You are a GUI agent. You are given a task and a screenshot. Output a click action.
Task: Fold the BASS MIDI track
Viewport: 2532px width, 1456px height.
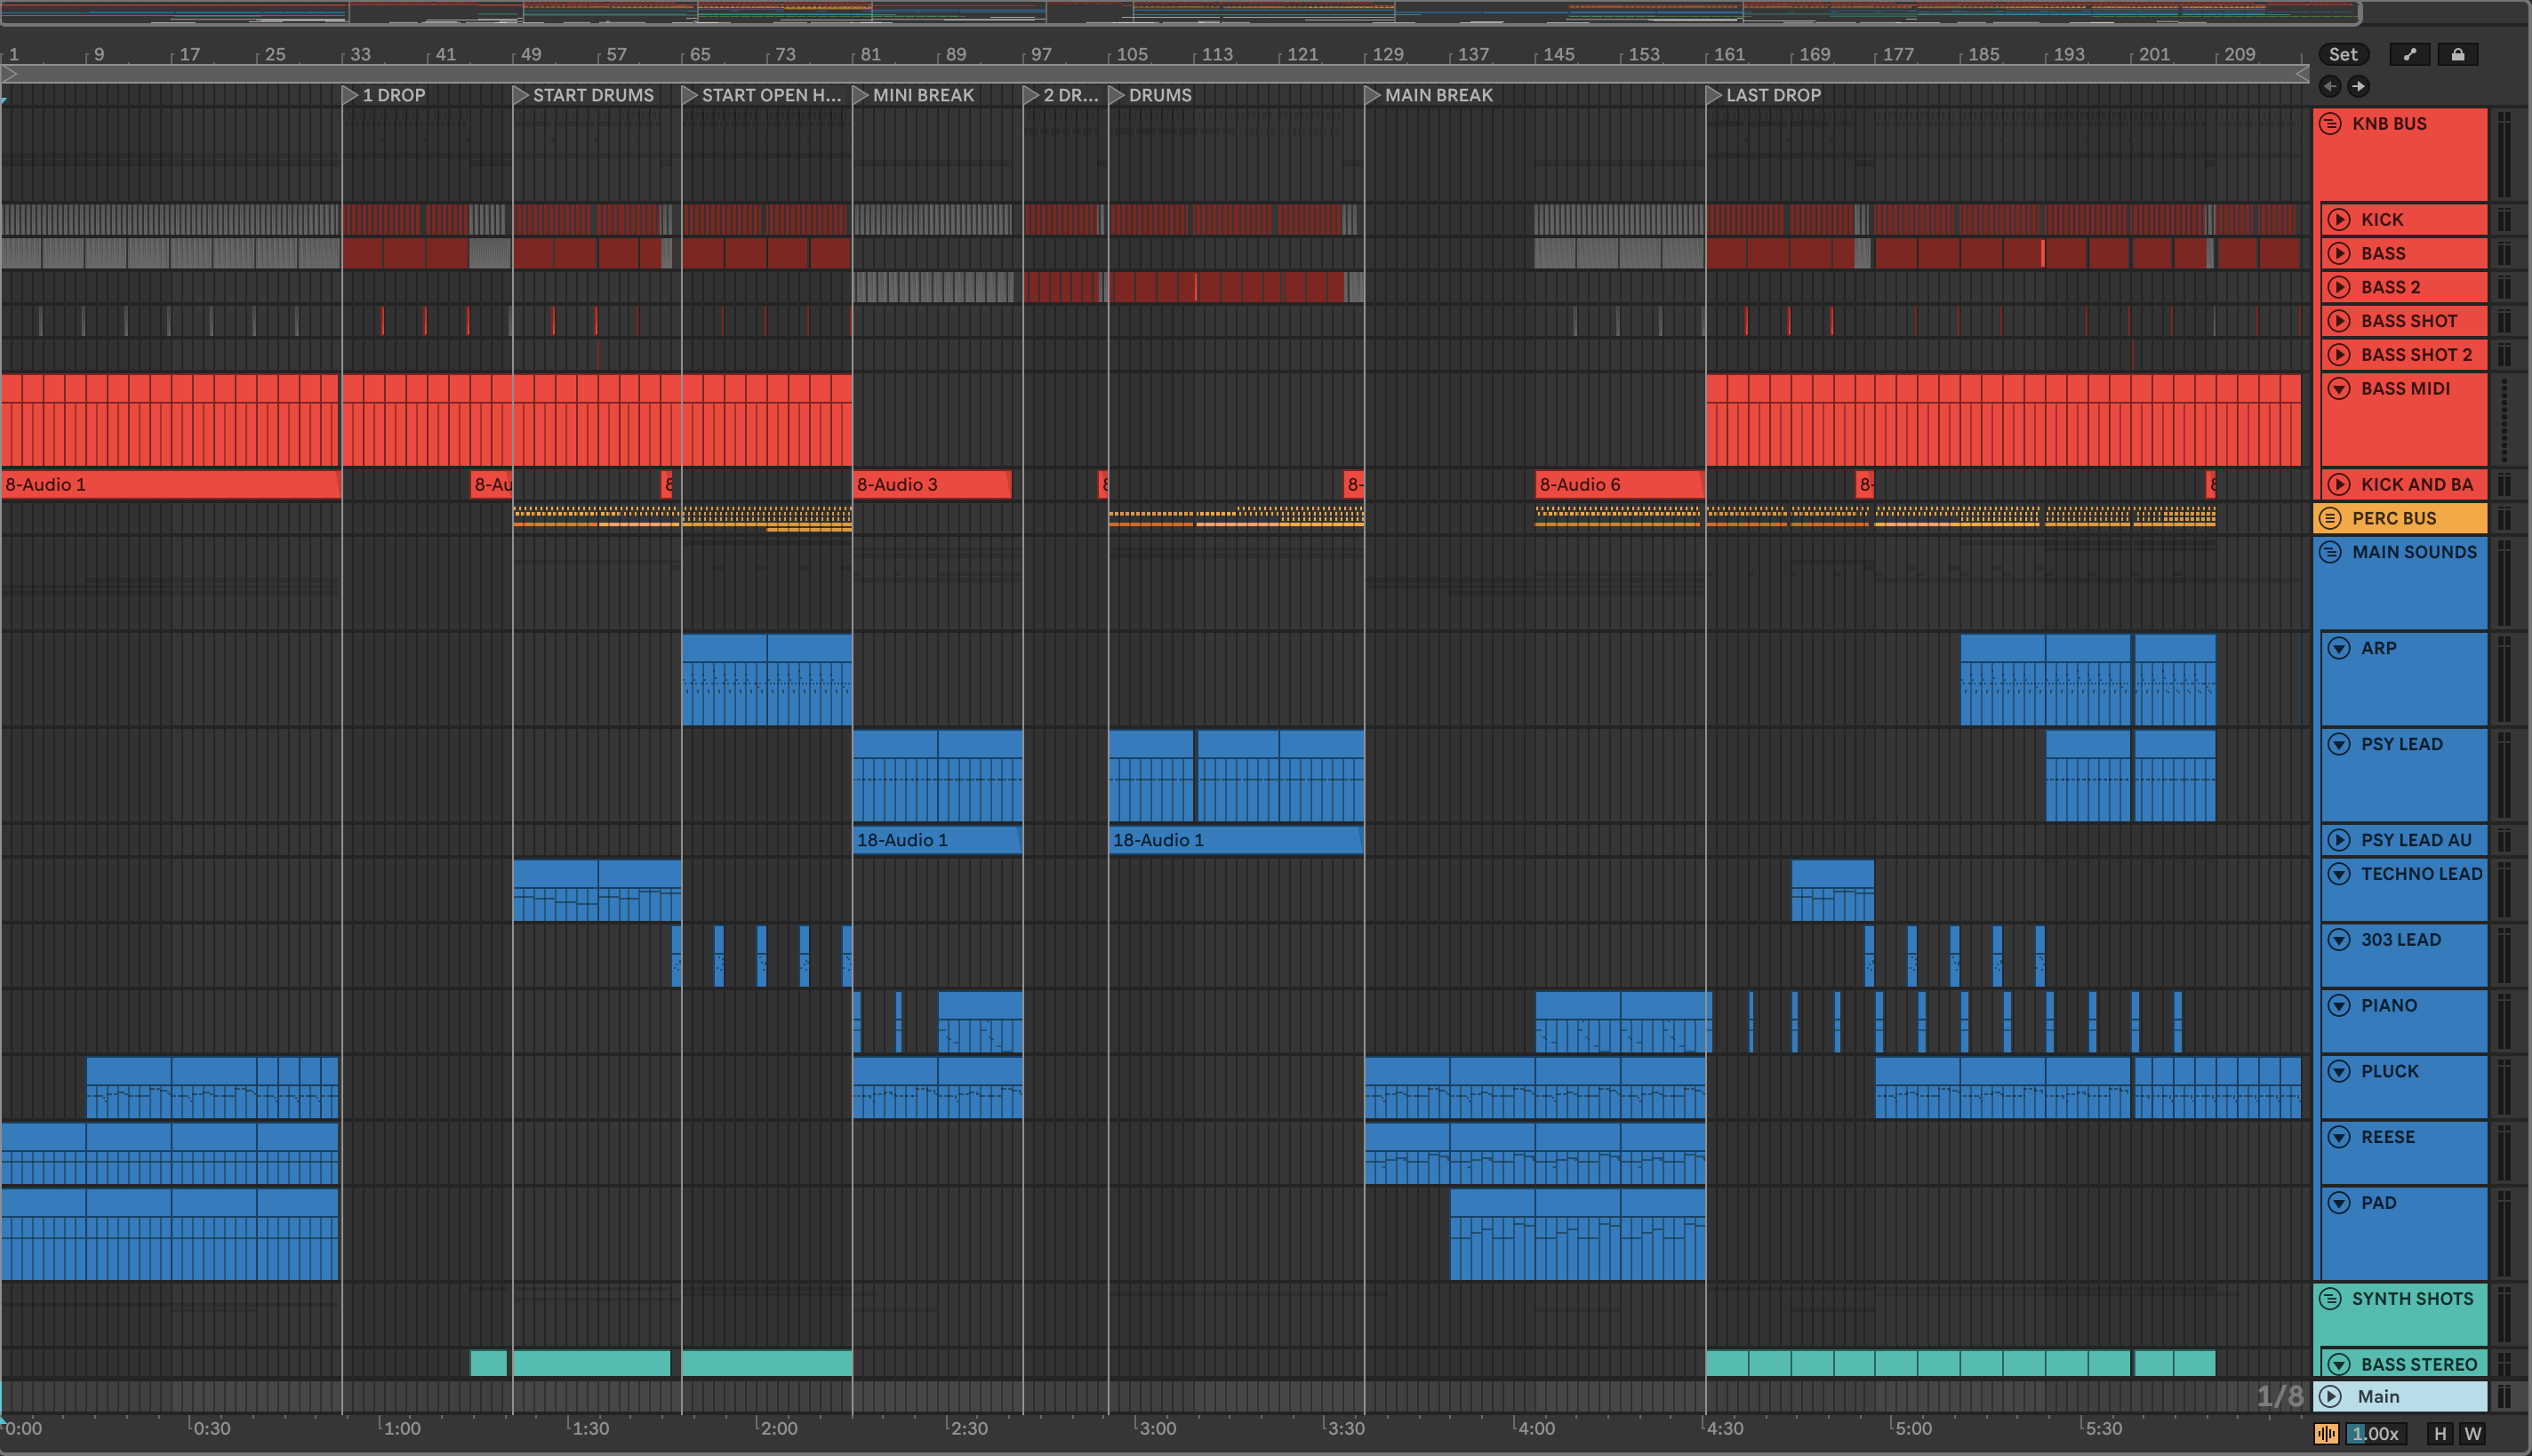[x=2338, y=389]
